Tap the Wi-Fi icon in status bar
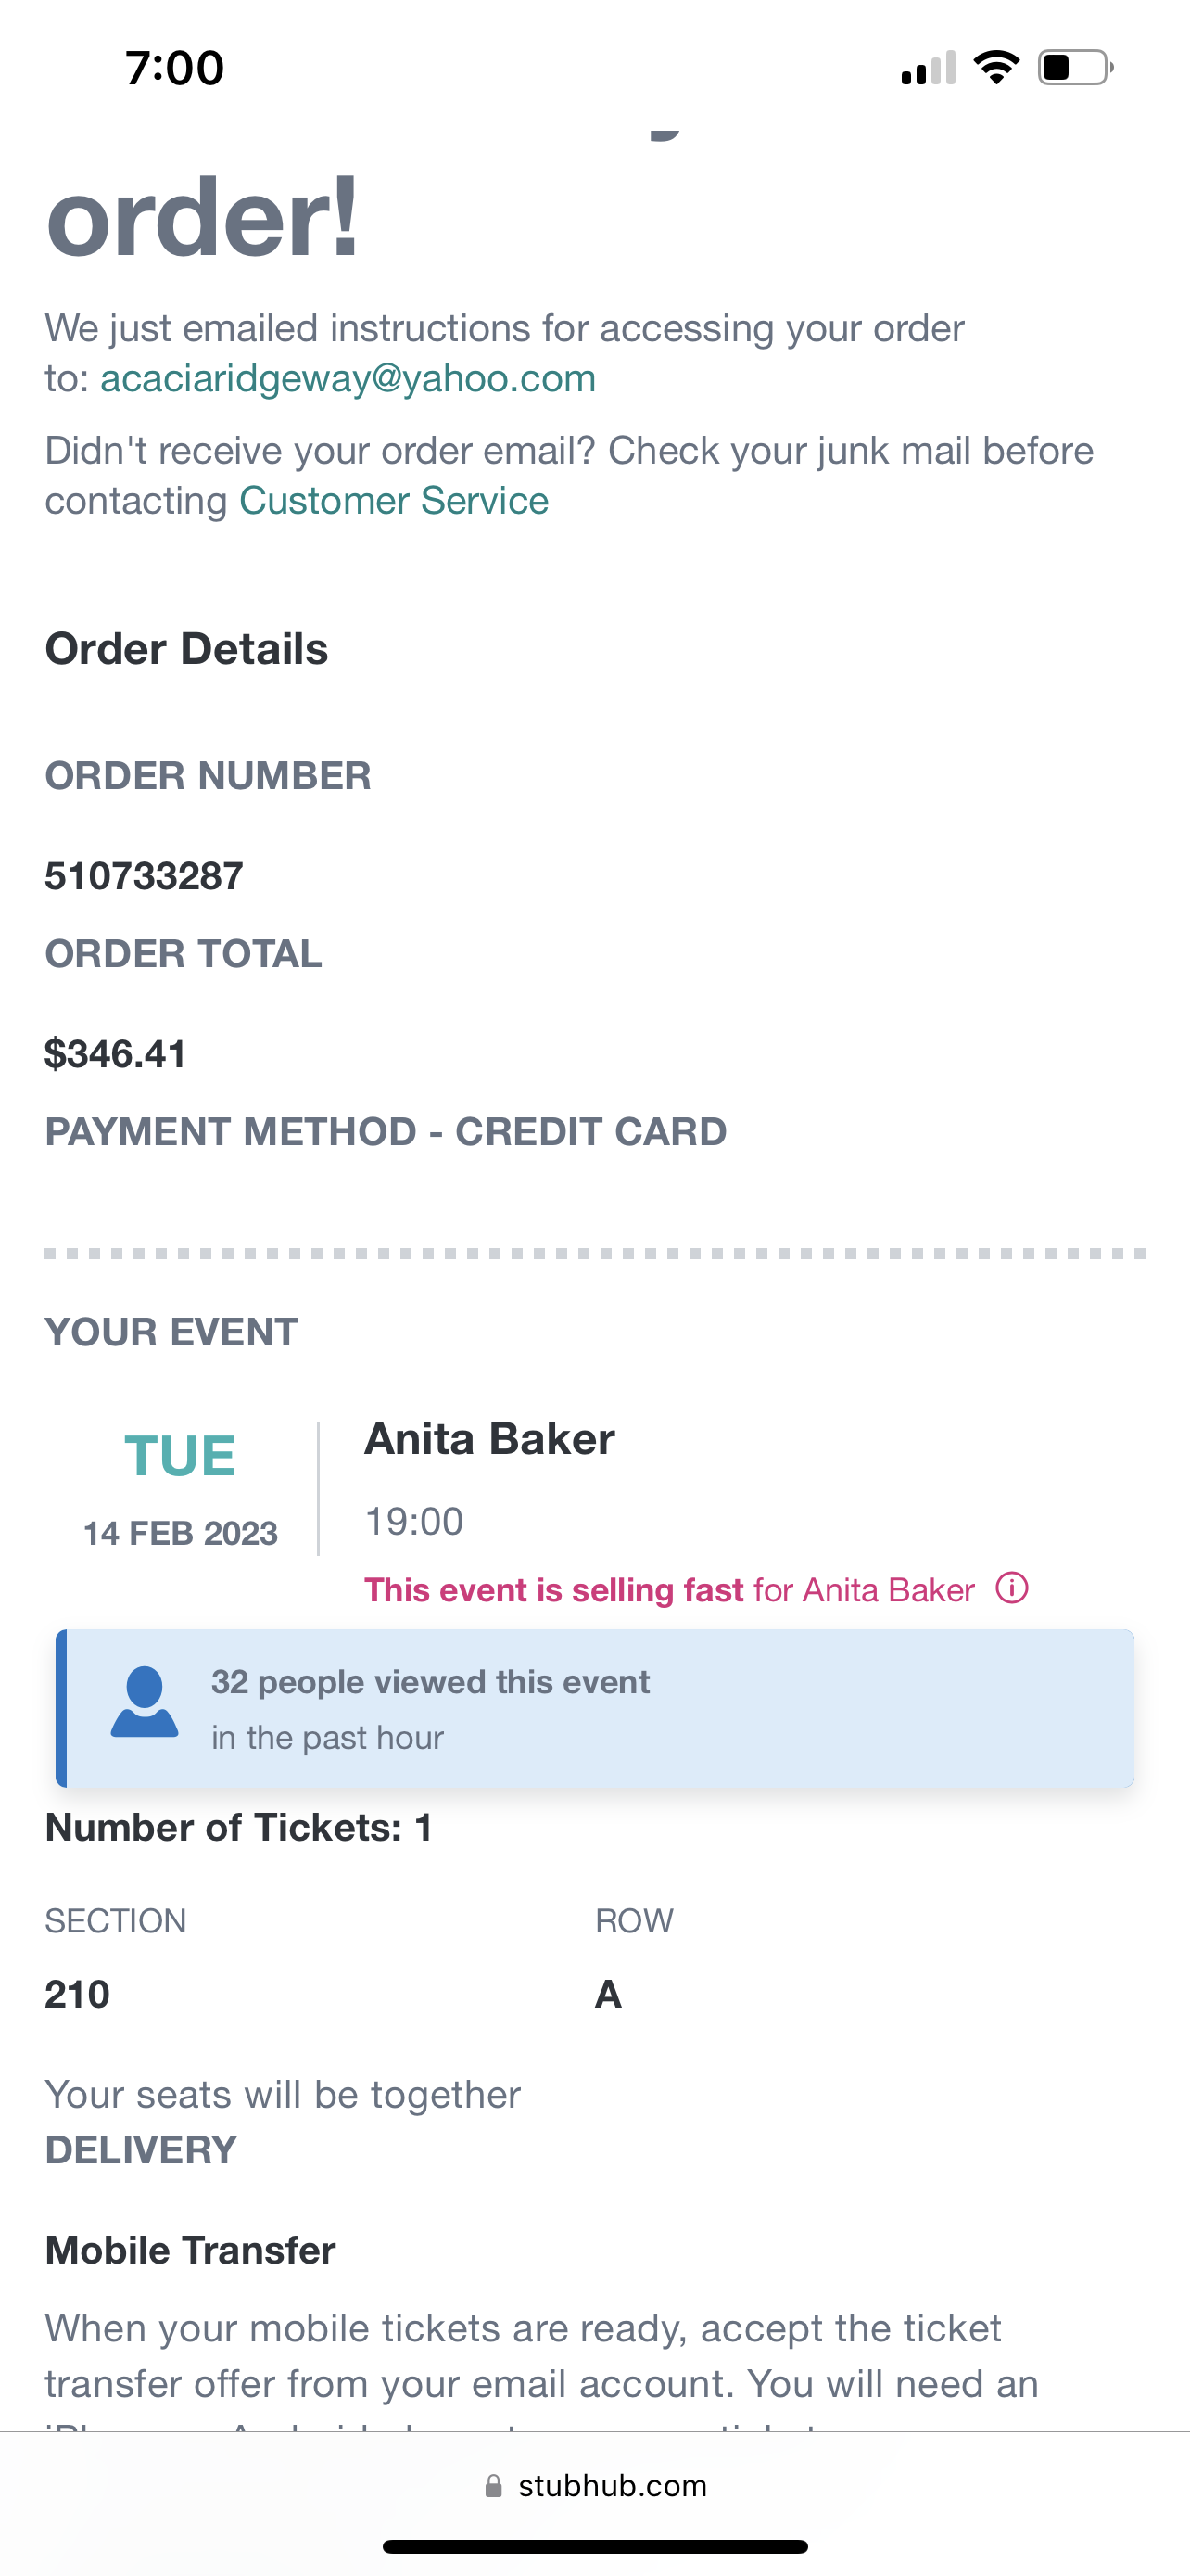Viewport: 1190px width, 2576px height. 995,68
